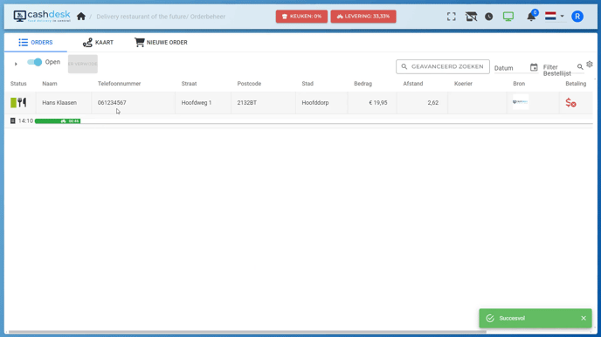Sort by Telefoonnummer column header

[x=119, y=84]
